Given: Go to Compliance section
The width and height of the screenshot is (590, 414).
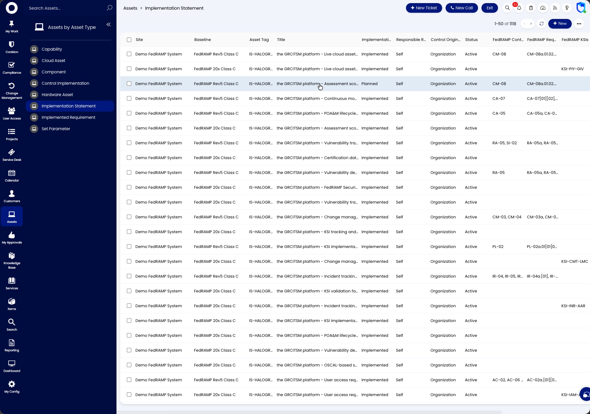Looking at the screenshot, I should (x=12, y=68).
